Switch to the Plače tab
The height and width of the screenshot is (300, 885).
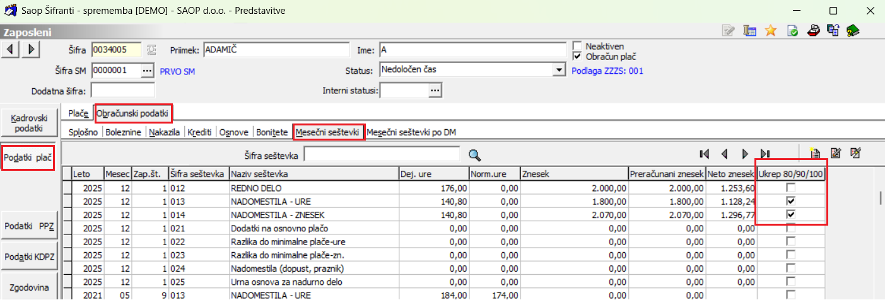(79, 113)
